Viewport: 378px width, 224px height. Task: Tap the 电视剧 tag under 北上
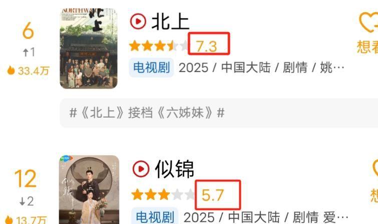[x=151, y=67]
